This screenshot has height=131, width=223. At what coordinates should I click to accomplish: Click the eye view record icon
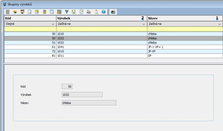point(15,12)
